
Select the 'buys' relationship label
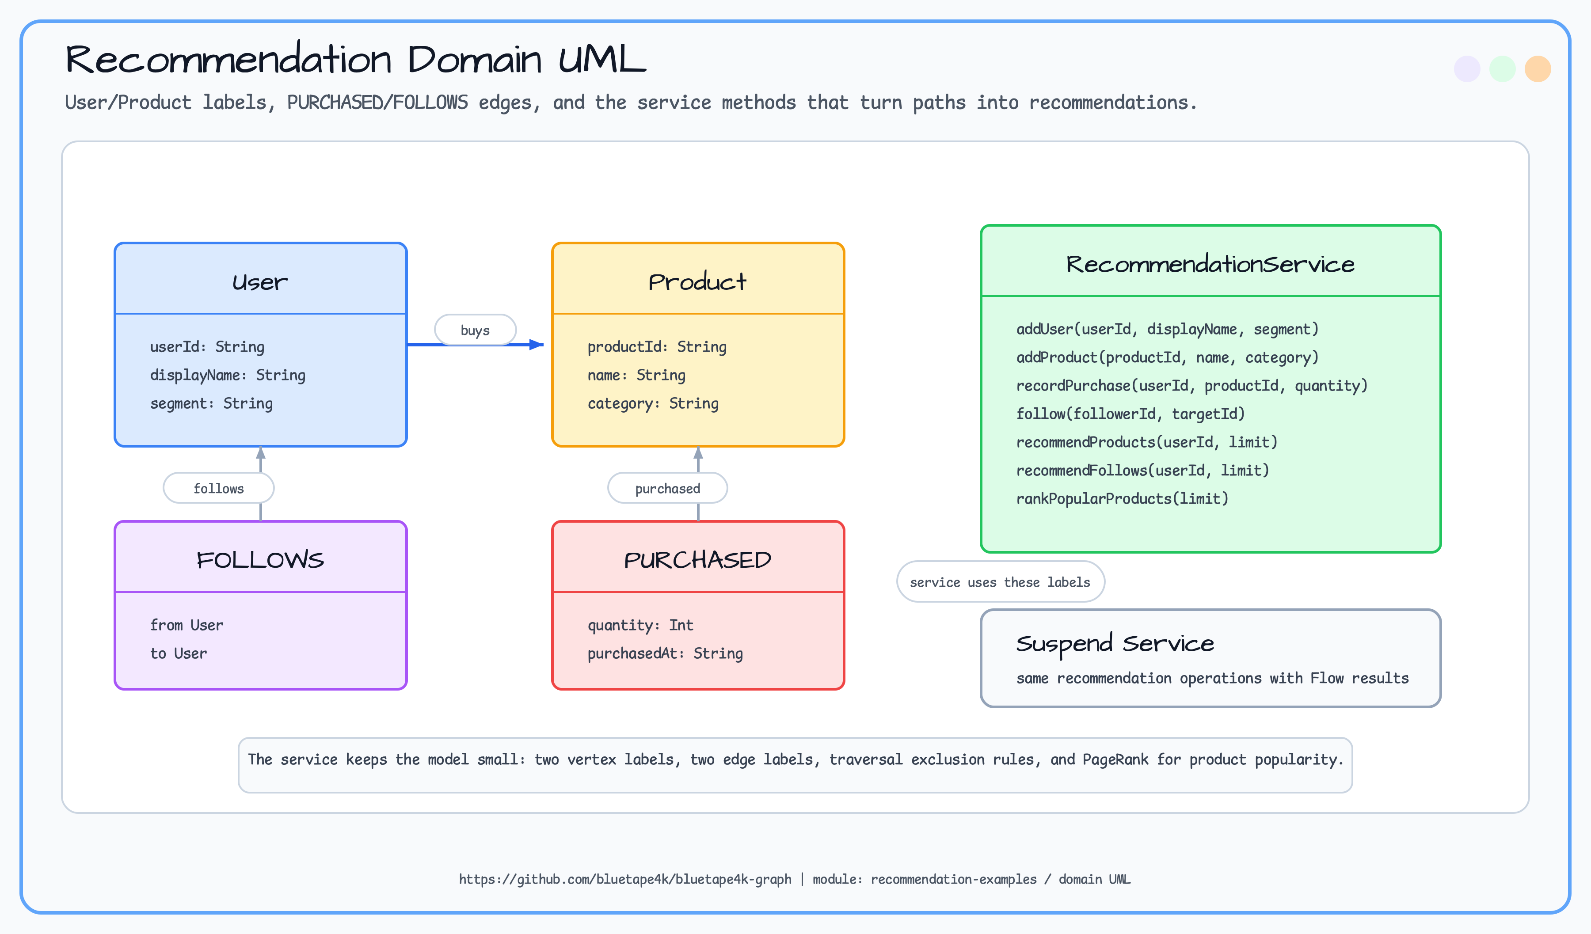tap(476, 330)
